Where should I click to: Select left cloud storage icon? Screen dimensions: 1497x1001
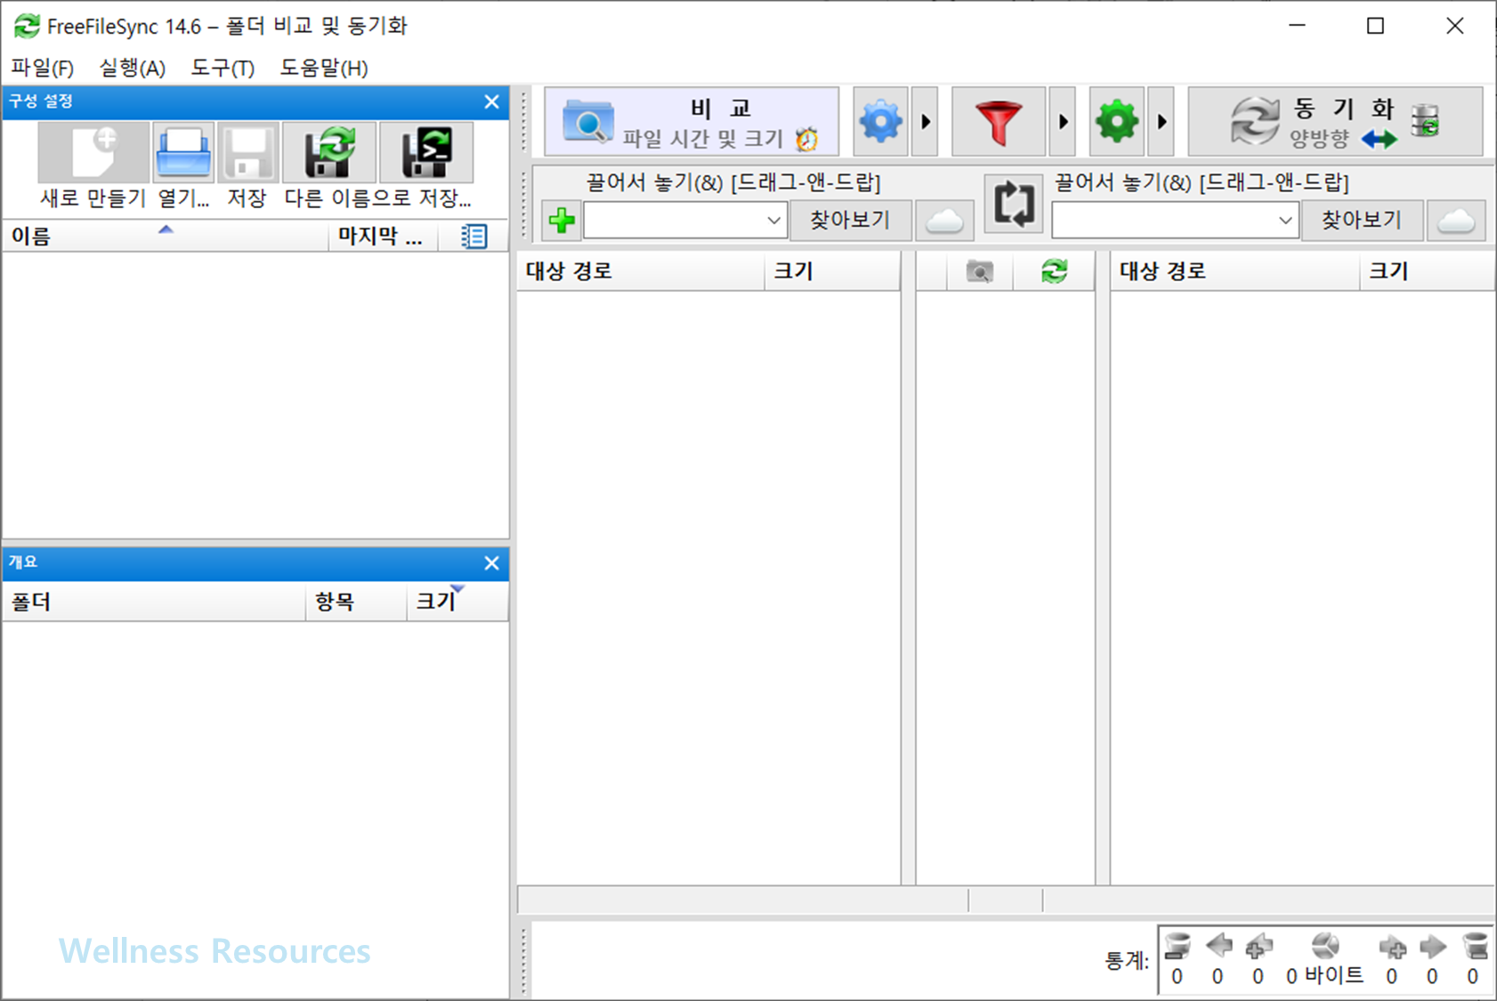[x=944, y=220]
